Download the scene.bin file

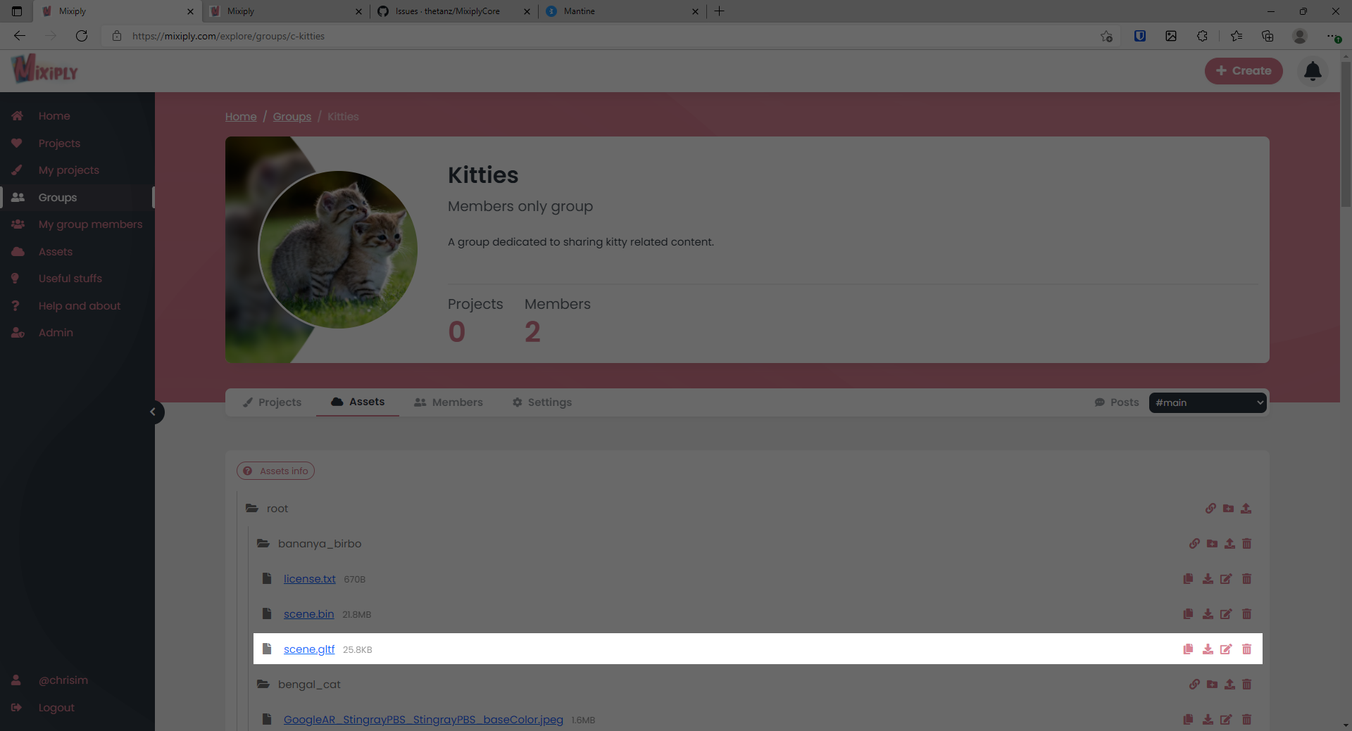point(1208,614)
